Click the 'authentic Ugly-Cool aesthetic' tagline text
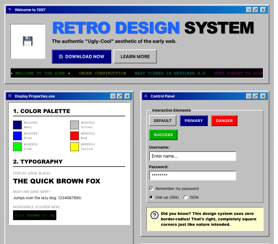Screen dimensions: 278x244 click(114, 41)
